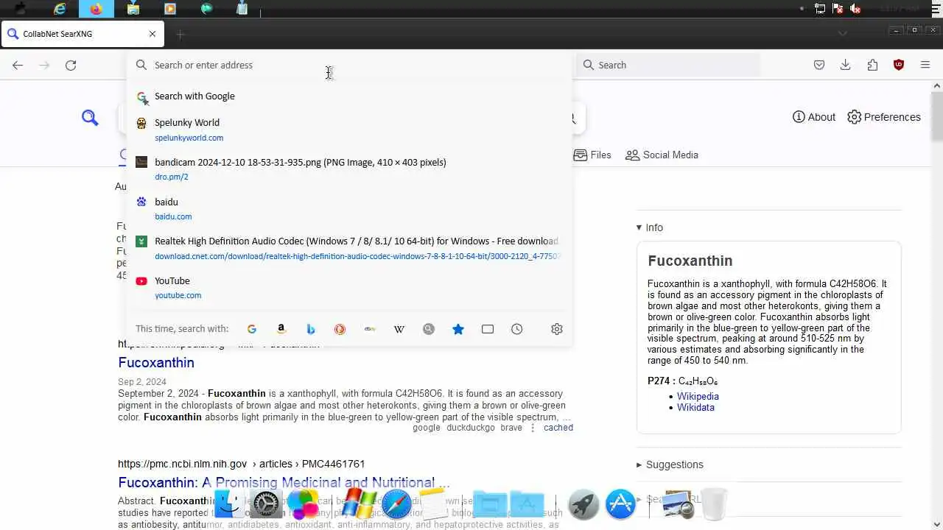This screenshot has width=943, height=530.
Task: Open the Firefox hamburger menu
Action: 925,65
